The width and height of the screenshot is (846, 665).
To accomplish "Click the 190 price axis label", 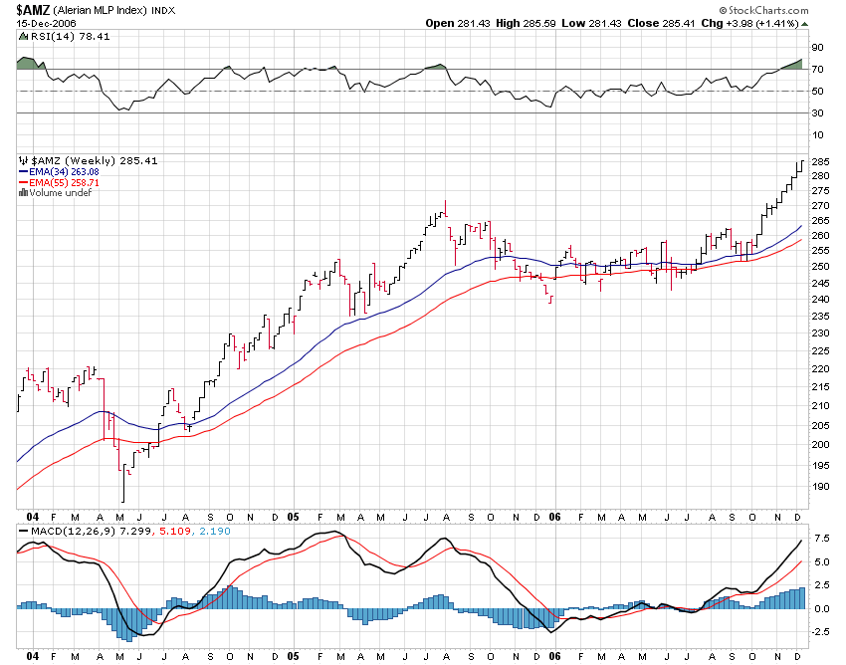I will point(820,487).
